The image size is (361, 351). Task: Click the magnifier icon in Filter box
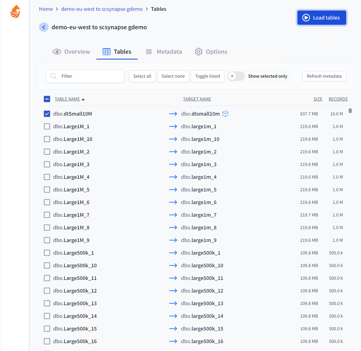pyautogui.click(x=53, y=76)
